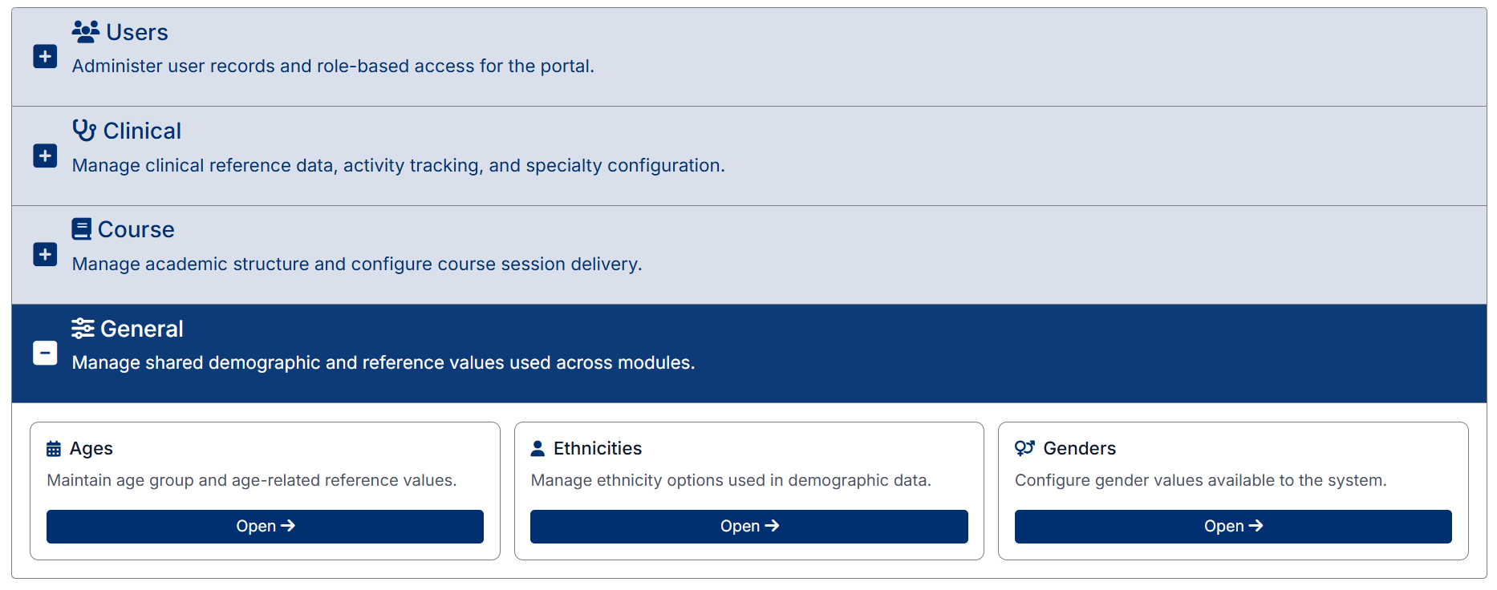Collapse the General section minus button

(45, 354)
